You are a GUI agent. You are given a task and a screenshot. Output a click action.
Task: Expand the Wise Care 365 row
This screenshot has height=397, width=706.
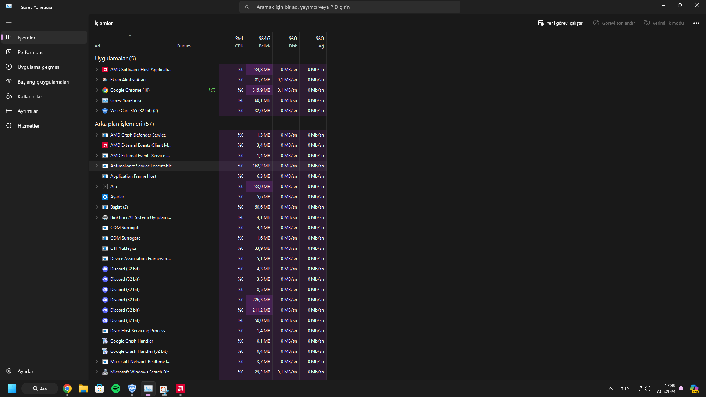(97, 111)
